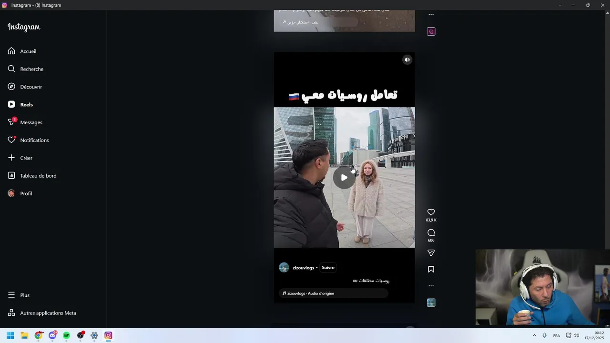Open the Recherche search panel
The width and height of the screenshot is (610, 343).
(x=25, y=69)
